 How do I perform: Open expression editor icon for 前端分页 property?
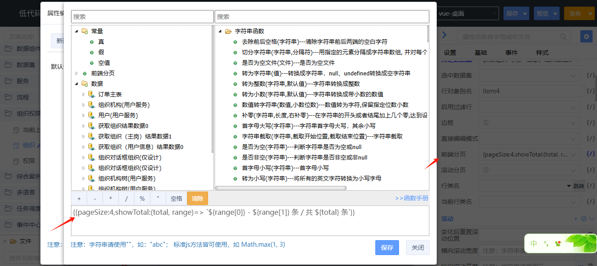tap(591, 154)
